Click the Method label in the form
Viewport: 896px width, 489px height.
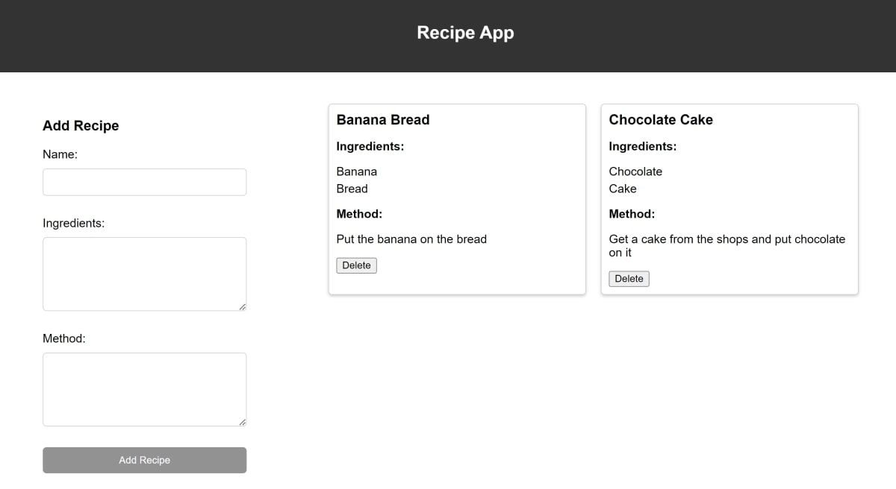[x=64, y=338]
